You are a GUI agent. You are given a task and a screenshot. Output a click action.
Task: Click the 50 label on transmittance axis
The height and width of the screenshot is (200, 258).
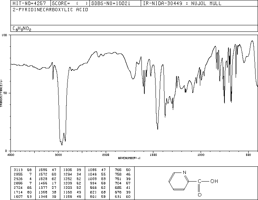click(5, 93)
